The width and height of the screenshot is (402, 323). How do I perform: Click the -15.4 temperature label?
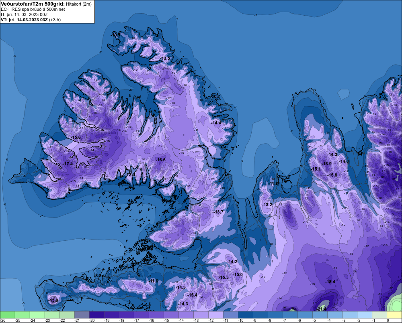193,295
